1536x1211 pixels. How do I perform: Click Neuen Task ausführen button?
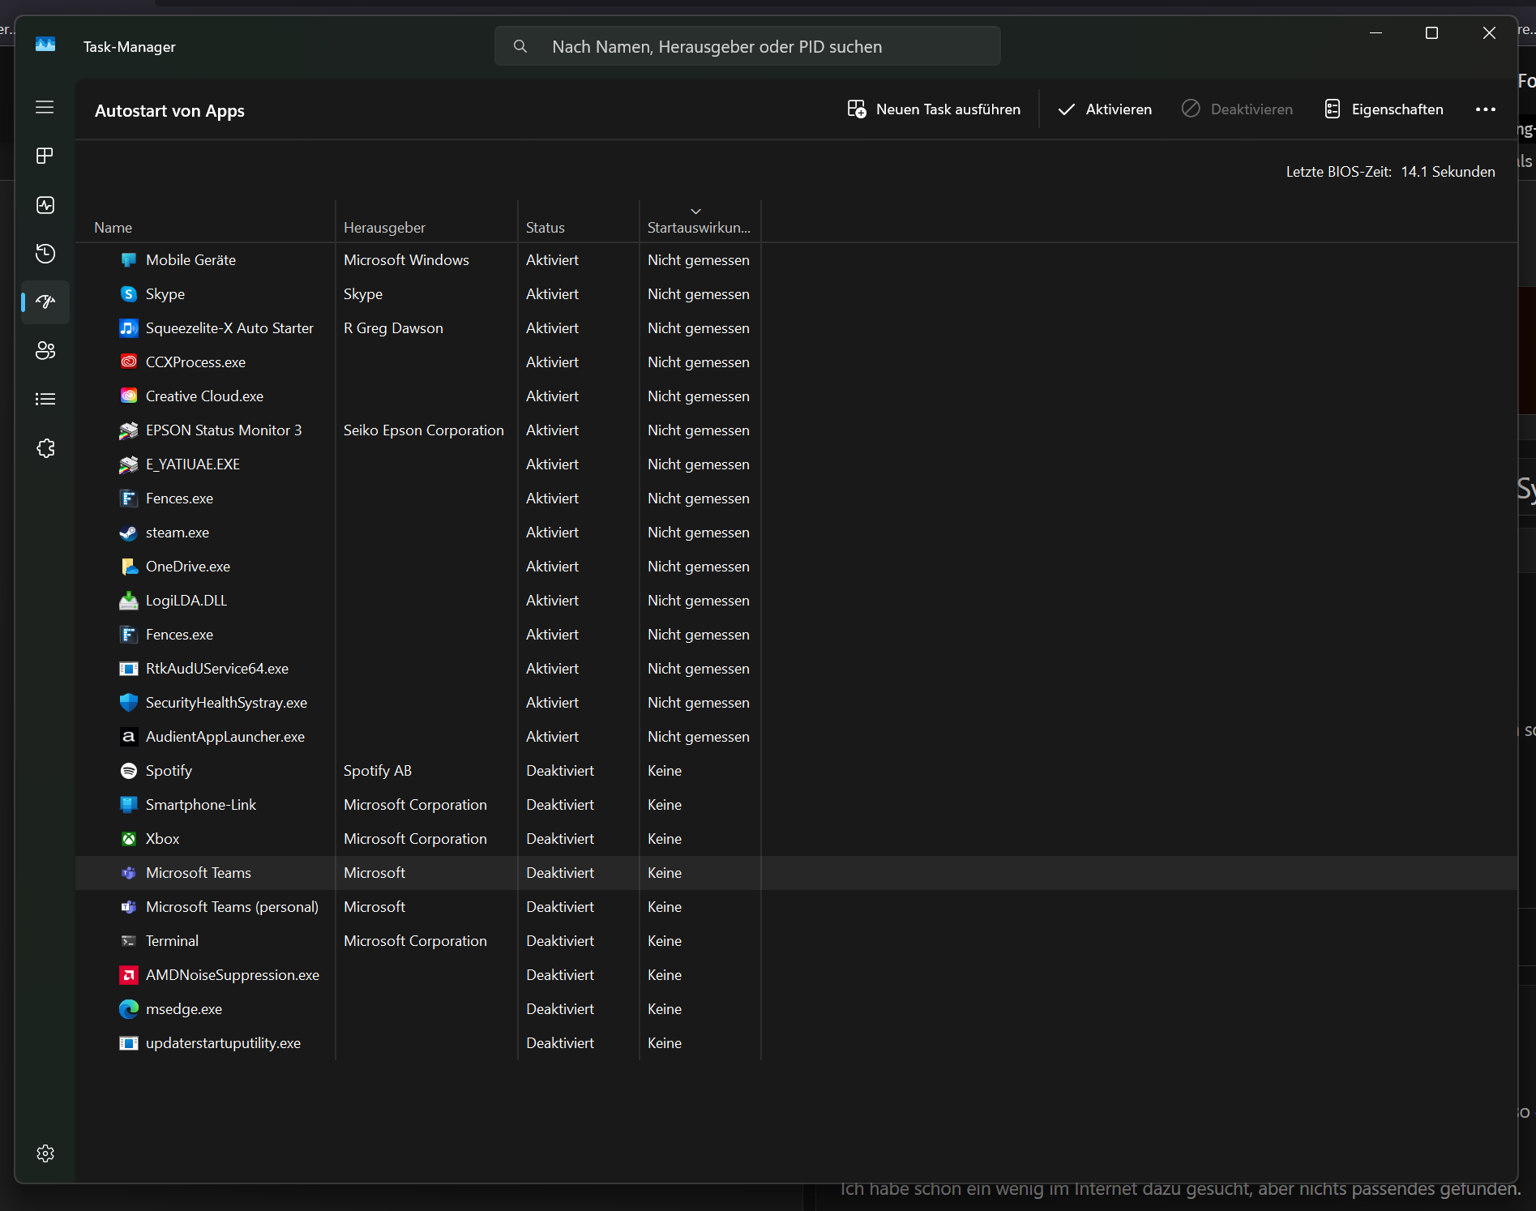click(x=934, y=109)
